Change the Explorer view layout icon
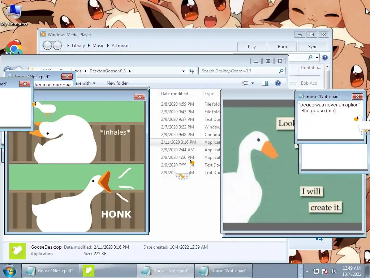 [245, 83]
